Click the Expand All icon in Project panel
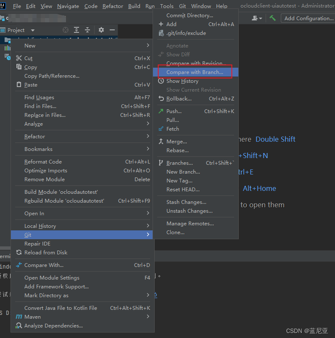 (x=76, y=30)
